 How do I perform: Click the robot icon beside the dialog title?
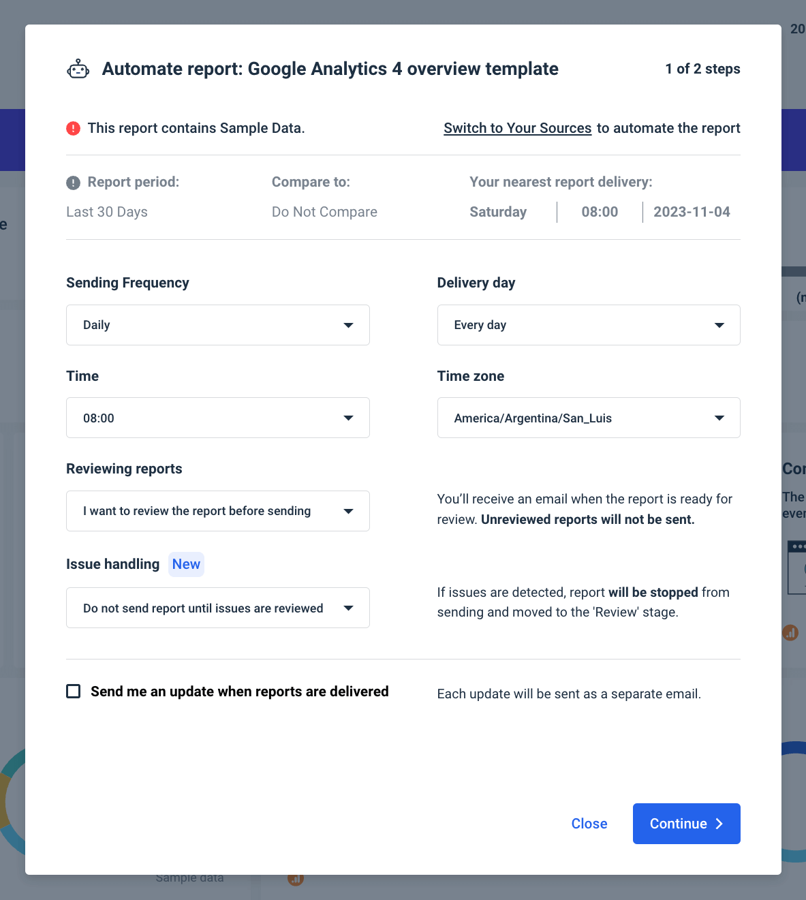(x=78, y=68)
